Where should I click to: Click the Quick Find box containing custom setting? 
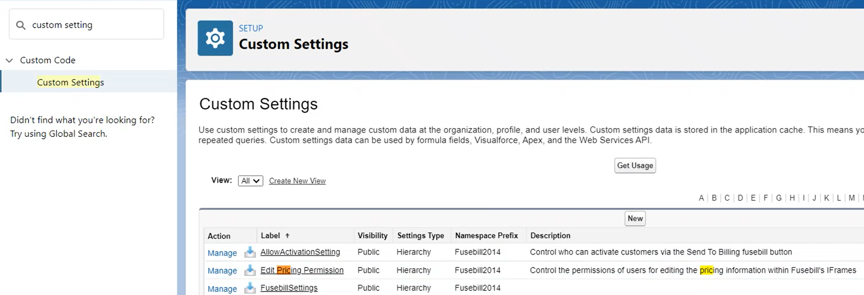(x=86, y=24)
